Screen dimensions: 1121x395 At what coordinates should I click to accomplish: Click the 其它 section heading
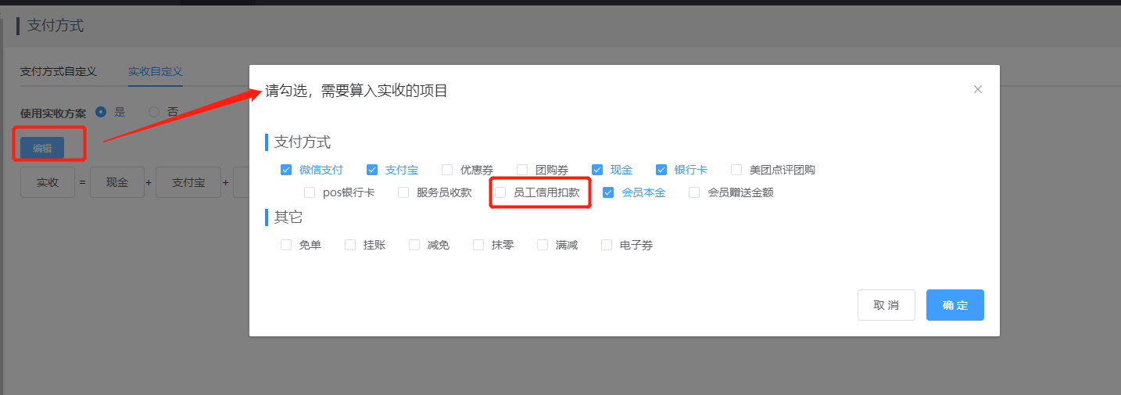click(288, 217)
